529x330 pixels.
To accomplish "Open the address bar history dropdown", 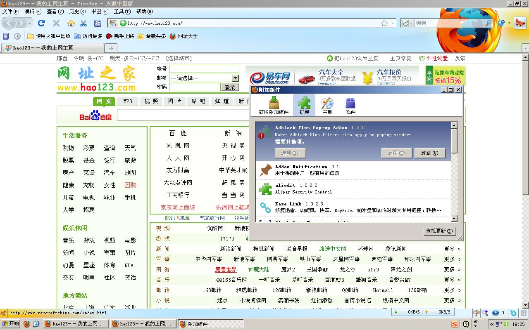I will (x=393, y=23).
